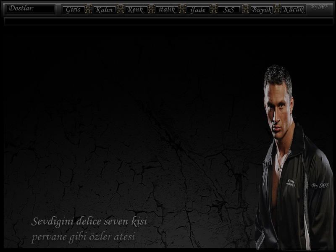Open the Renk text color picker
Screen dimensions: 336x252
[x=135, y=9]
